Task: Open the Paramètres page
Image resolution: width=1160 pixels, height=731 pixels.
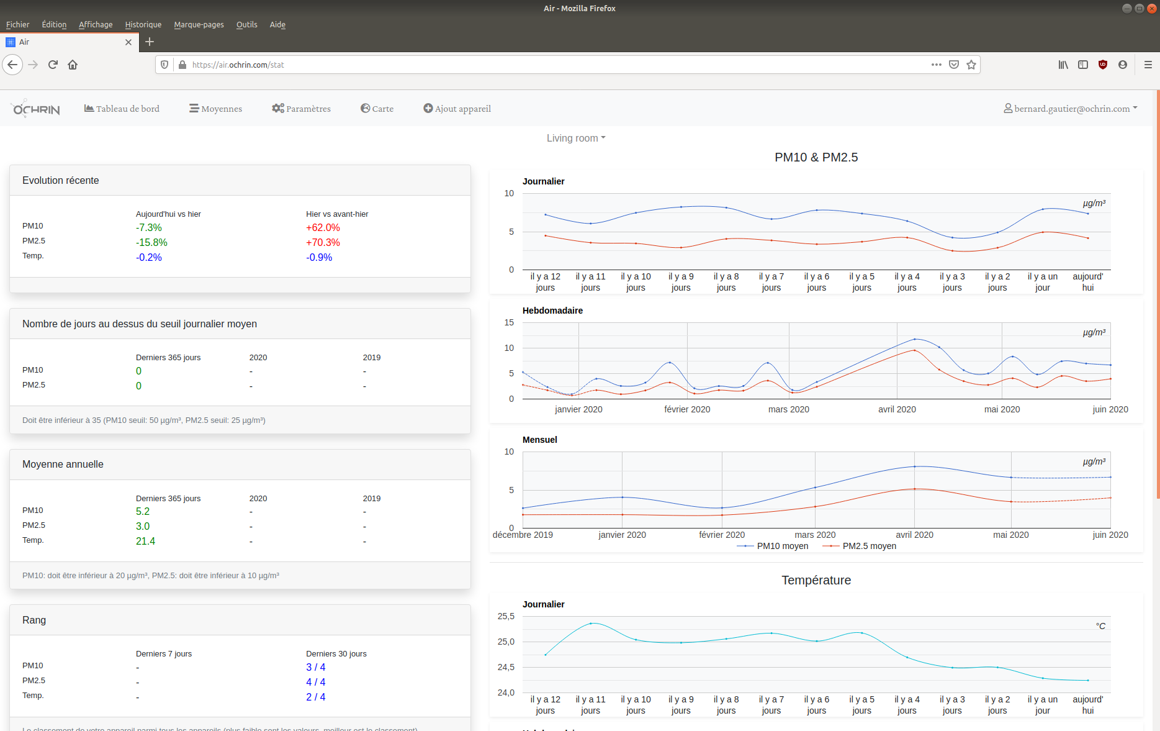Action: pyautogui.click(x=301, y=109)
